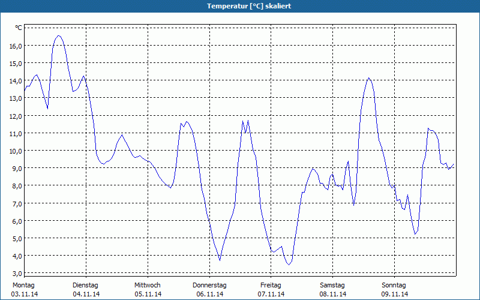Click the 16,0 y-axis label
This screenshot has height=300, width=480.
coord(16,46)
